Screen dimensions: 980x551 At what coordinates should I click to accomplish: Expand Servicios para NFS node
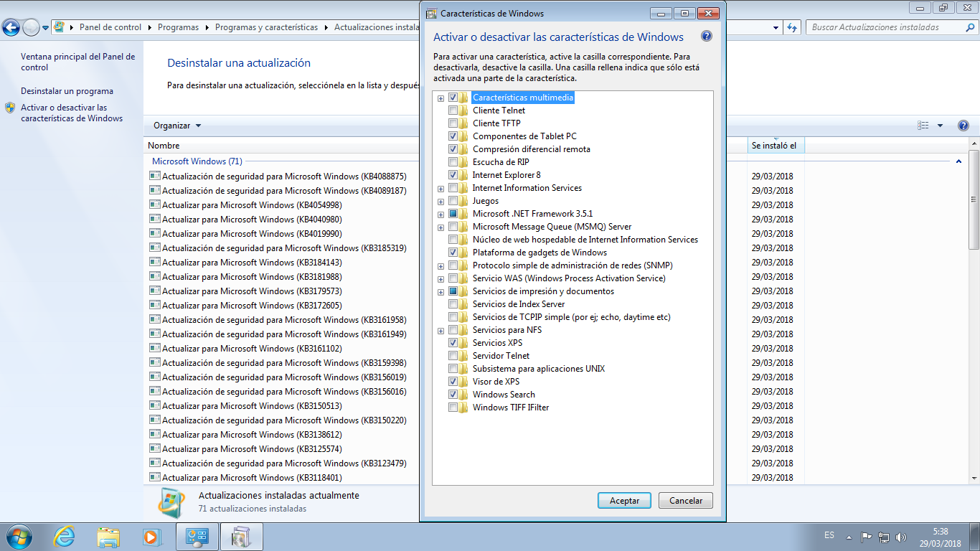pos(441,331)
